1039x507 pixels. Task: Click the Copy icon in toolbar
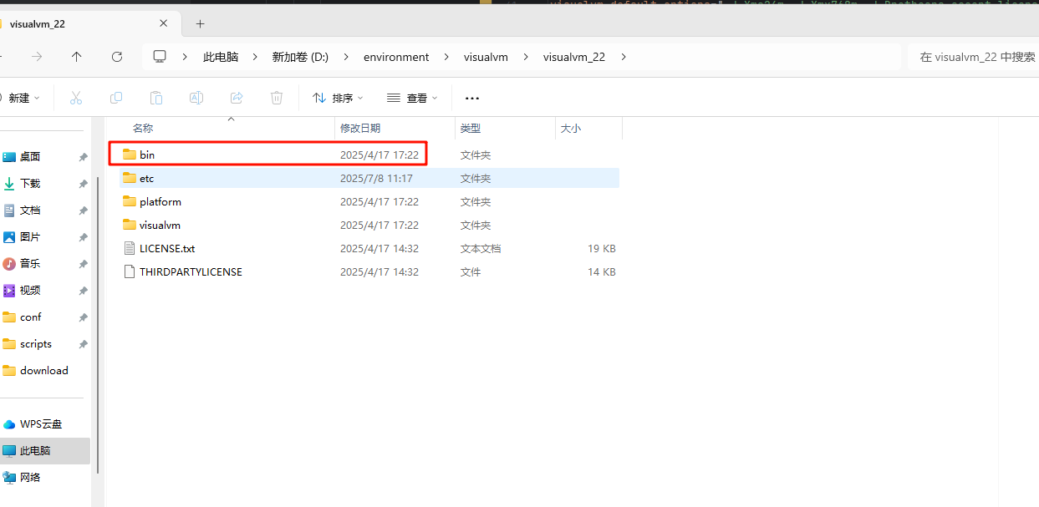click(116, 98)
